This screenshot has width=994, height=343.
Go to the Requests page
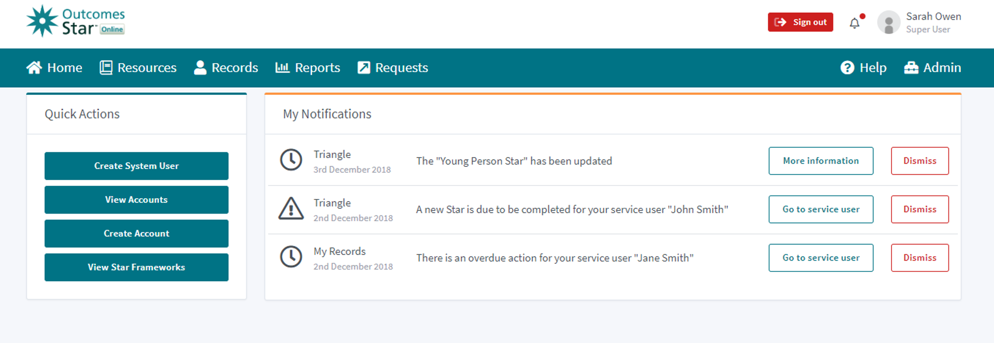tap(393, 68)
